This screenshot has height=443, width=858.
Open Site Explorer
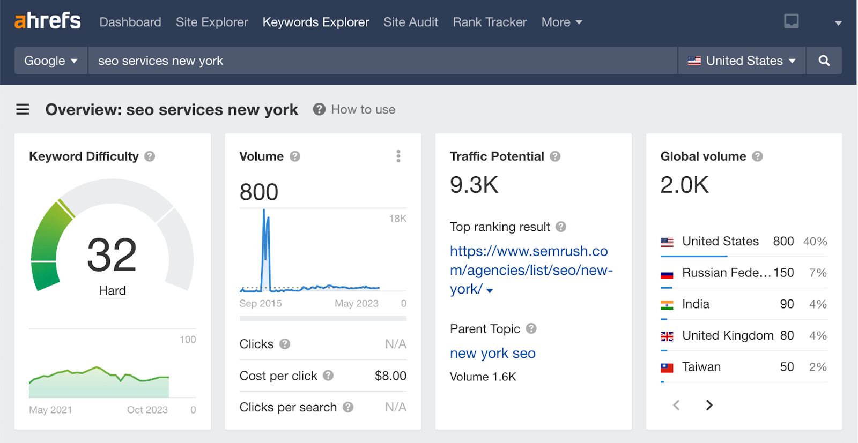[x=212, y=22]
